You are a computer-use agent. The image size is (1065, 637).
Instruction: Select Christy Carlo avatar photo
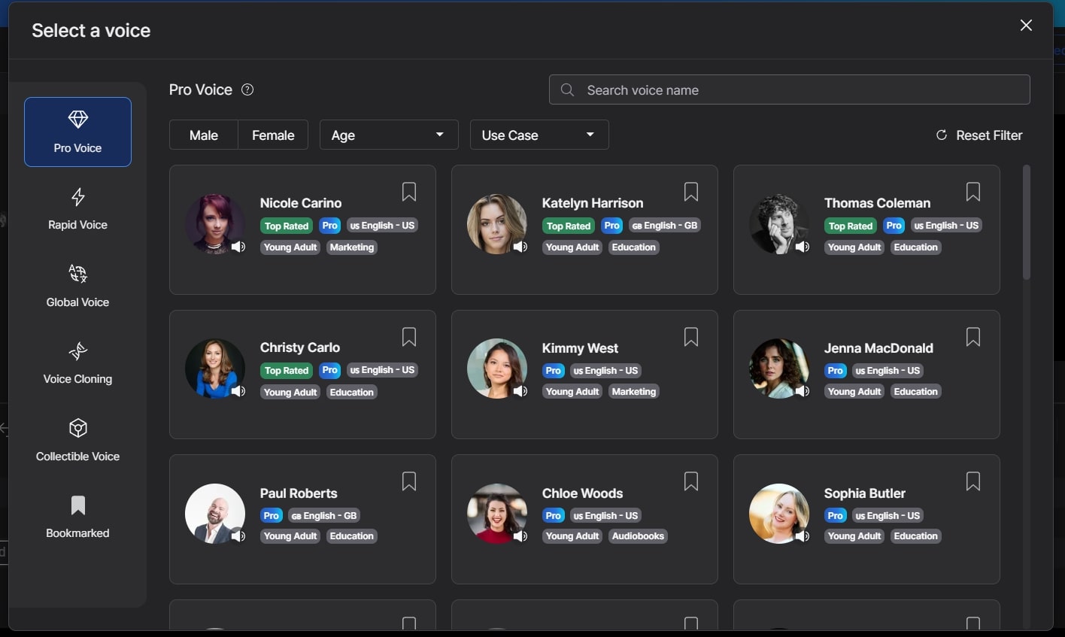coord(215,369)
